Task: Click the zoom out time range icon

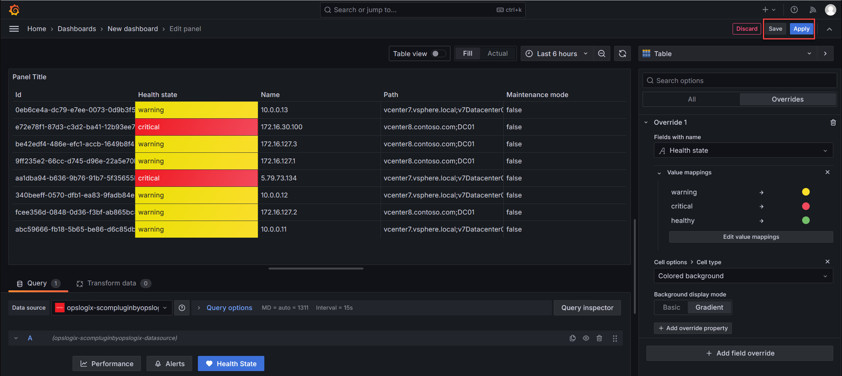Action: click(x=602, y=54)
